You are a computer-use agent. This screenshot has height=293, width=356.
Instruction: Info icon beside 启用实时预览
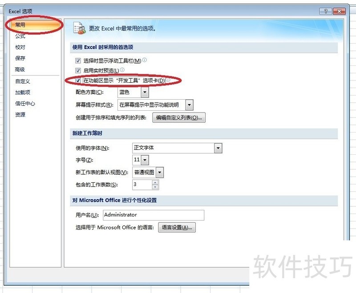point(122,70)
